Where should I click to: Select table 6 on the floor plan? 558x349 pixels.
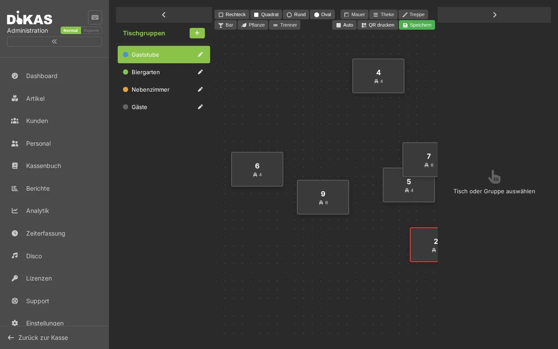point(257,169)
